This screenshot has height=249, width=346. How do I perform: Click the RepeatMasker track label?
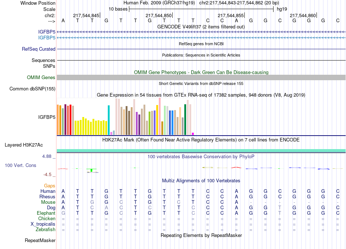coord(40,240)
